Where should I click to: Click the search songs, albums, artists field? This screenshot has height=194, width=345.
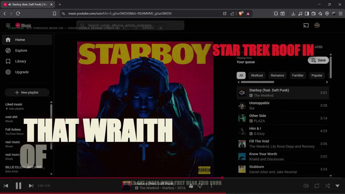[130, 25]
